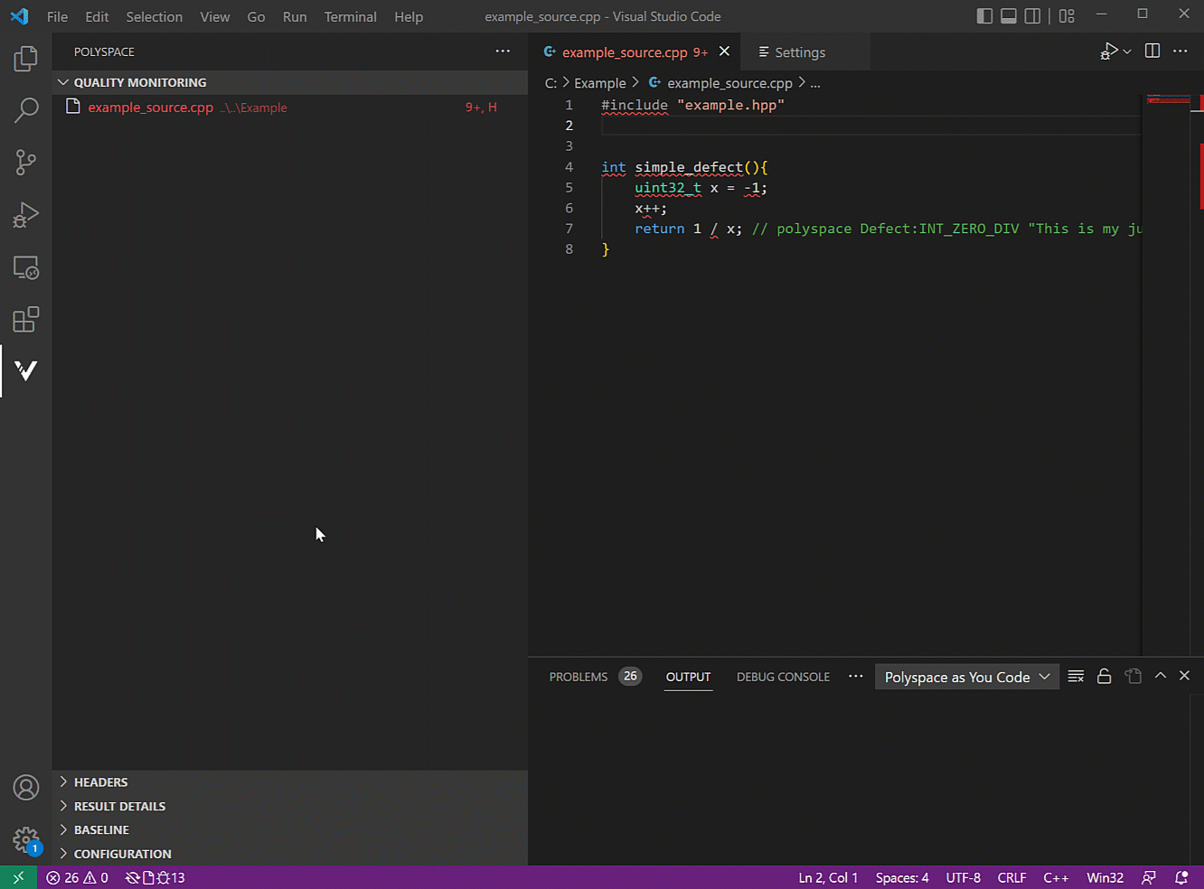Expand the HEADERS section
This screenshot has width=1204, height=889.
pos(100,782)
